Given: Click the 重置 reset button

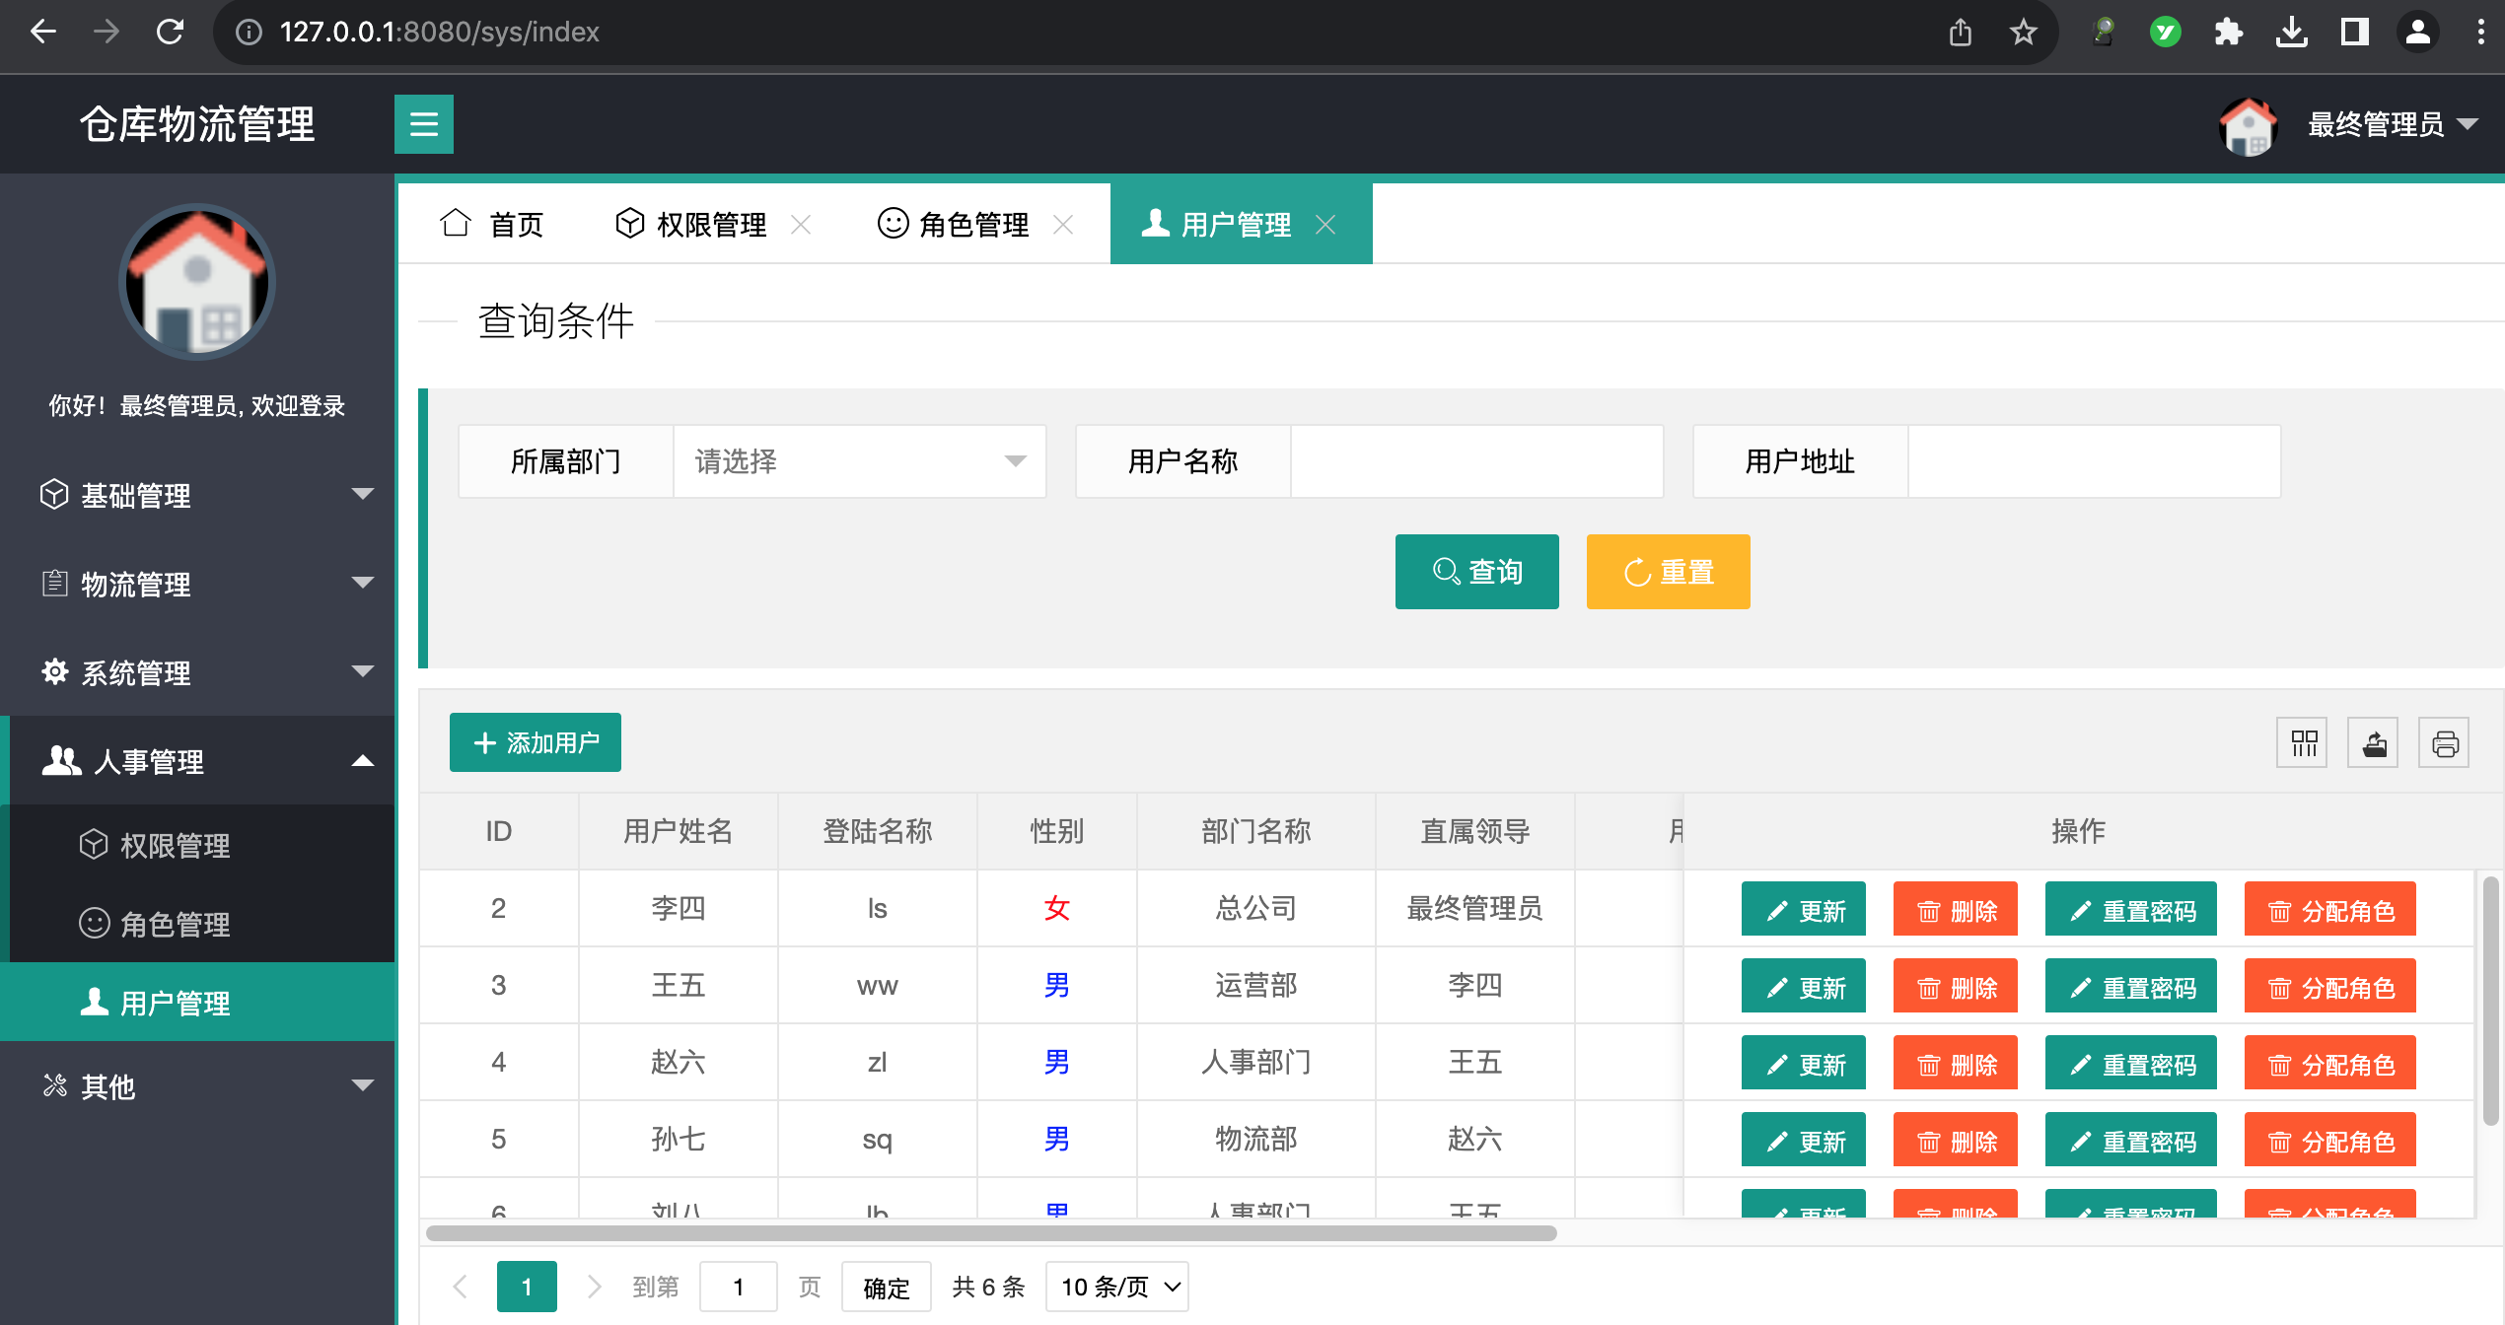Looking at the screenshot, I should click(x=1668, y=572).
